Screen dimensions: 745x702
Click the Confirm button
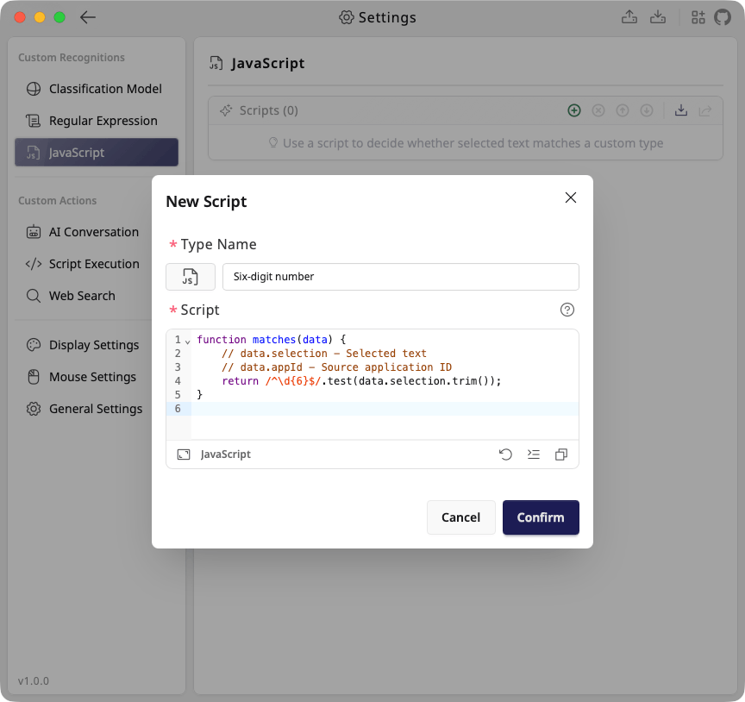coord(541,517)
